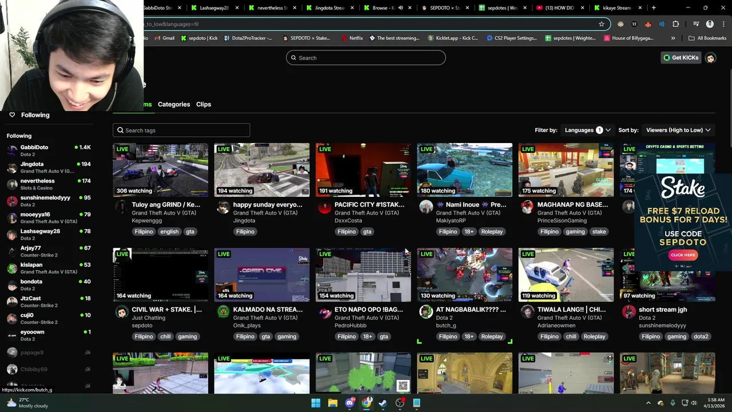Open the CS2 Player Settings bookmark
The image size is (732, 412).
coord(511,38)
